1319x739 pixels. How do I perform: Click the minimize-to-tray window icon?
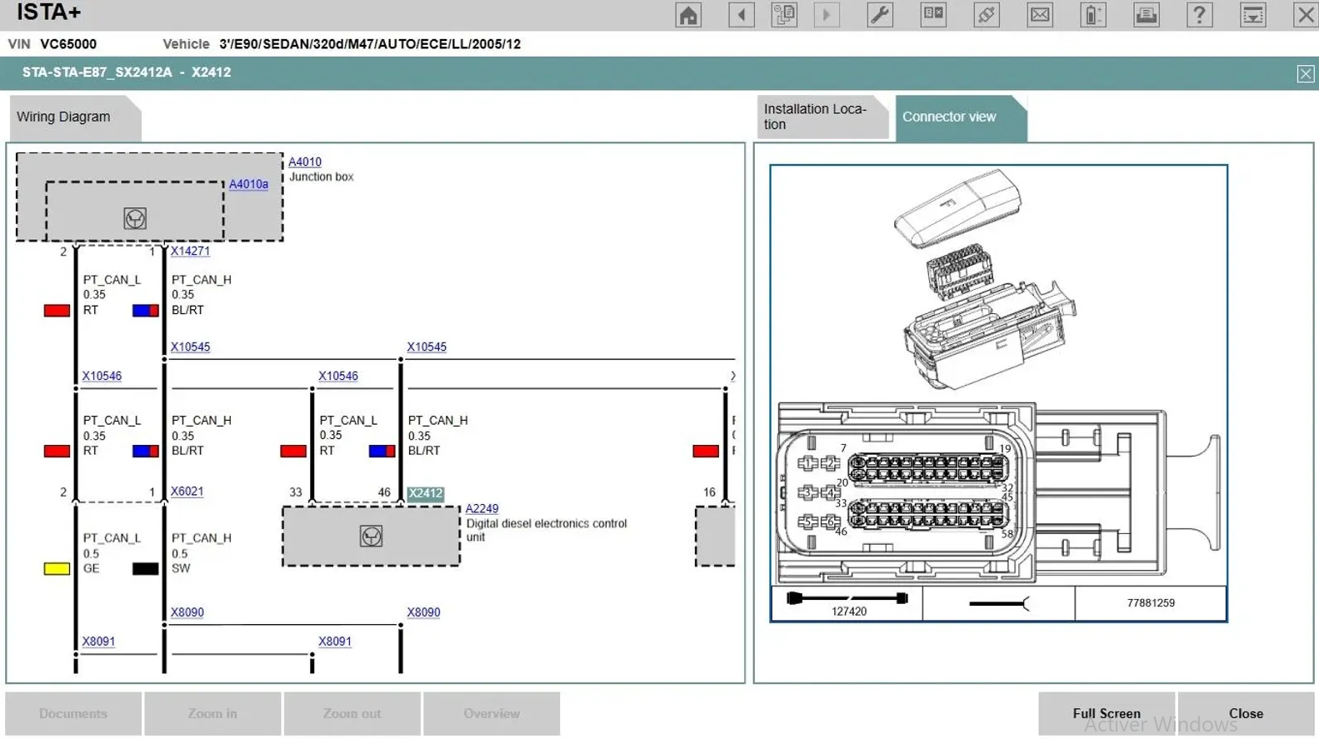(x=1252, y=15)
